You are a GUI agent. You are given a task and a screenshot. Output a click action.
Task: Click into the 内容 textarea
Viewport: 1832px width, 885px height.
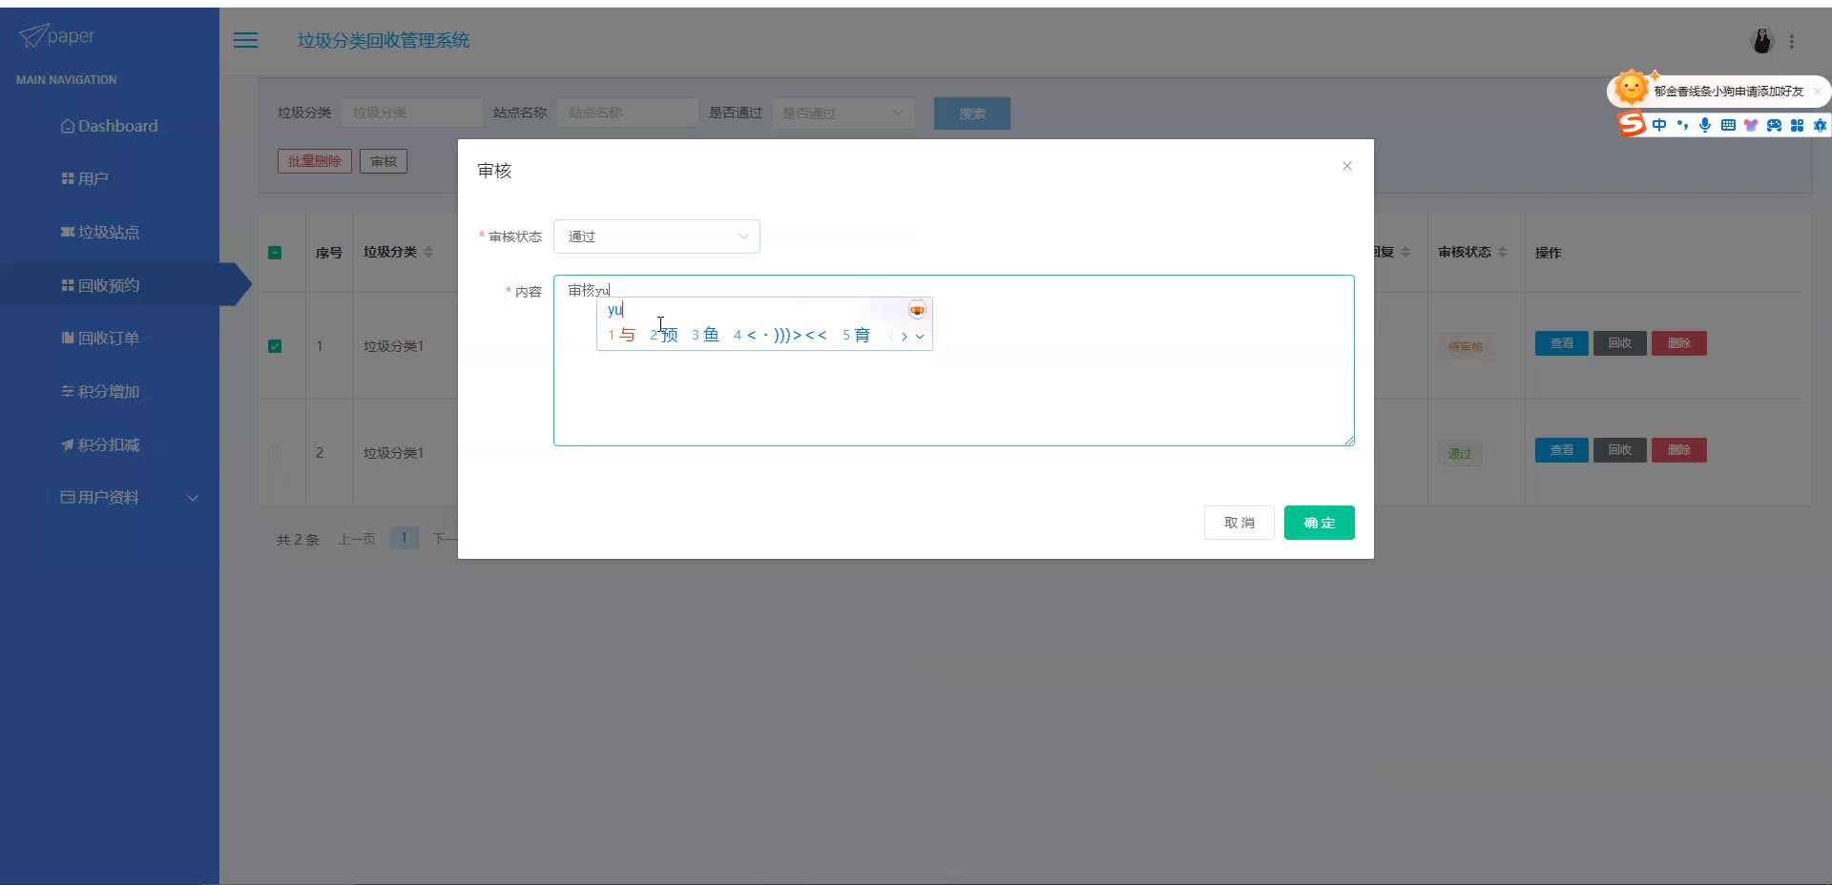click(x=954, y=360)
